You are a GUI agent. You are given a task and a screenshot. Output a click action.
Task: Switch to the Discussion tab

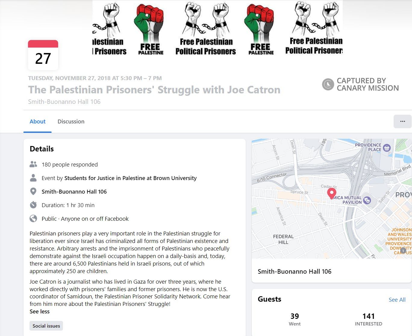(71, 121)
